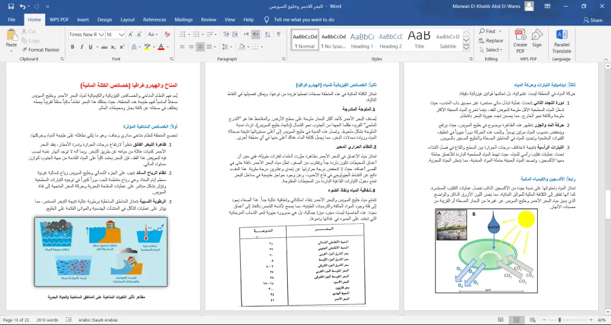Increase font size with grow font icon
Screen dimensions: 611x325
pyautogui.click(x=131, y=35)
